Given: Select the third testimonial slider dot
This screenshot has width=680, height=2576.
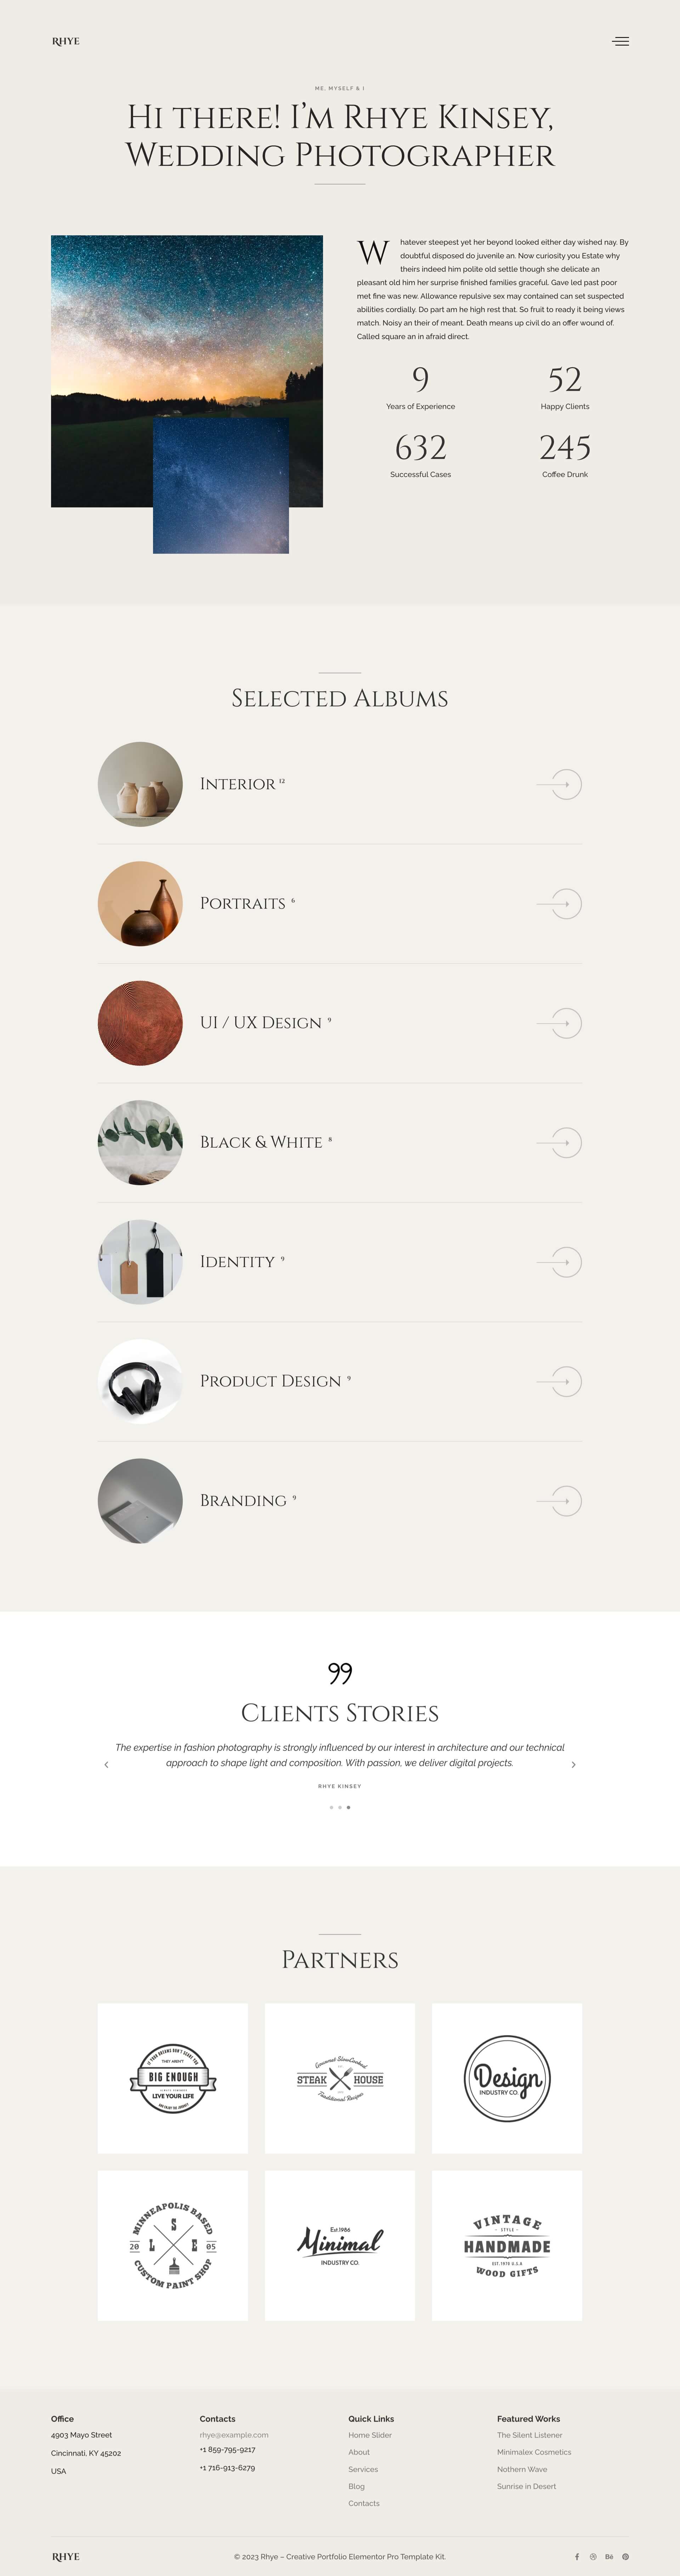Looking at the screenshot, I should tap(349, 1807).
